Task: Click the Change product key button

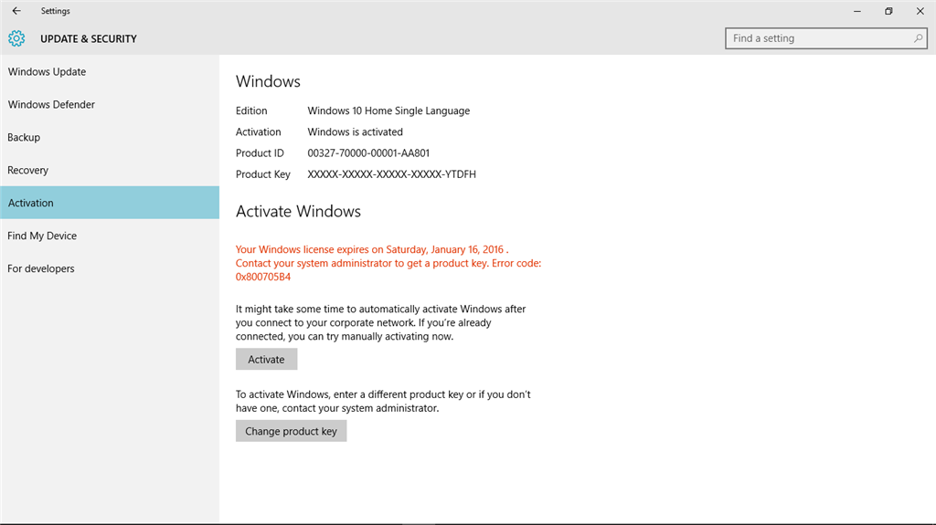Action: (x=291, y=431)
